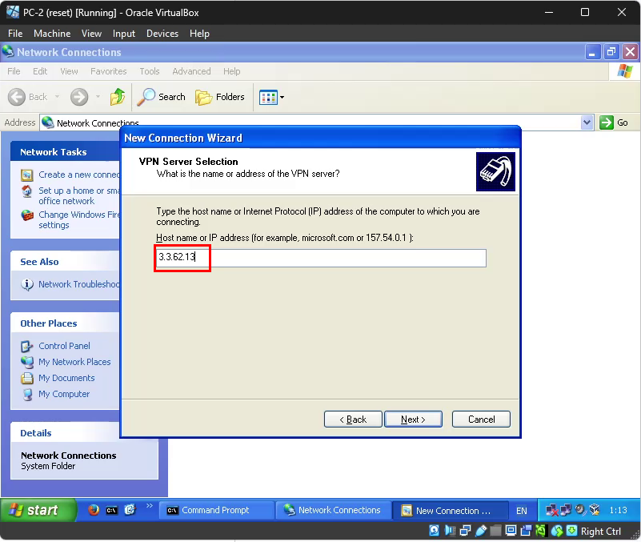The width and height of the screenshot is (641, 542).
Task: Click the My Network Places icon
Action: coord(27,362)
